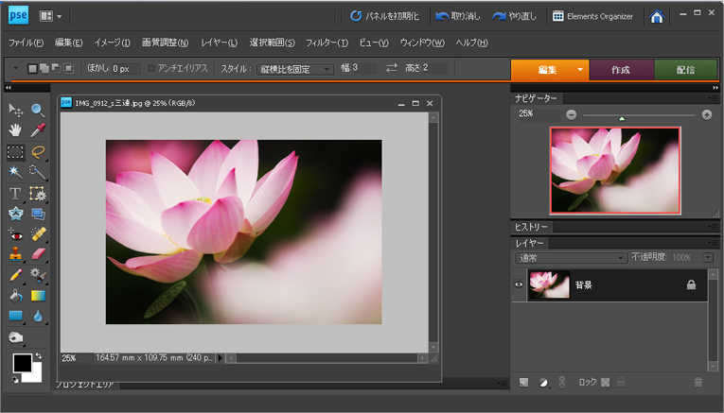
Task: Click the pse application logo
Action: click(x=19, y=16)
